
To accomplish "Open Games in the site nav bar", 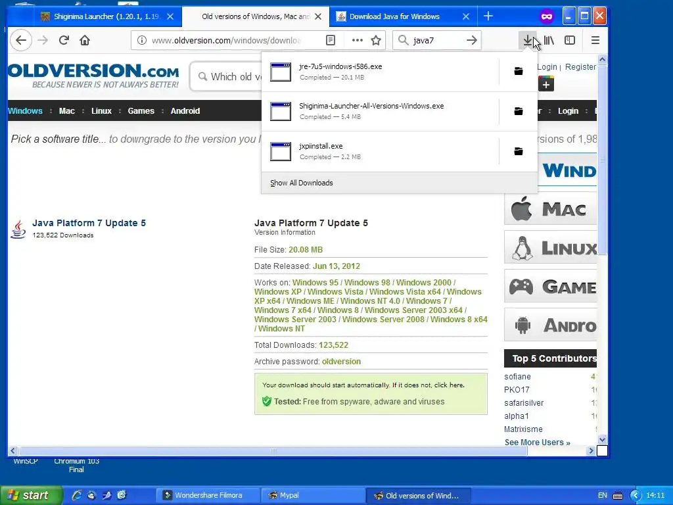I will 141,110.
